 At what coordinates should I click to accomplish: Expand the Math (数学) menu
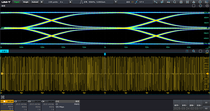[177, 105]
